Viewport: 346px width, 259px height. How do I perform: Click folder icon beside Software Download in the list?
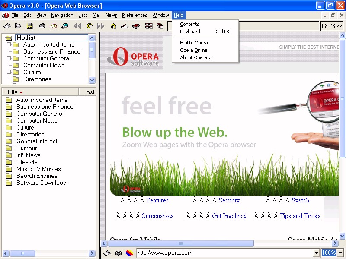tap(9, 183)
